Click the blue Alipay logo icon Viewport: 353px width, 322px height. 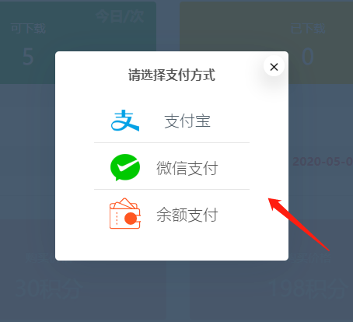click(x=125, y=121)
